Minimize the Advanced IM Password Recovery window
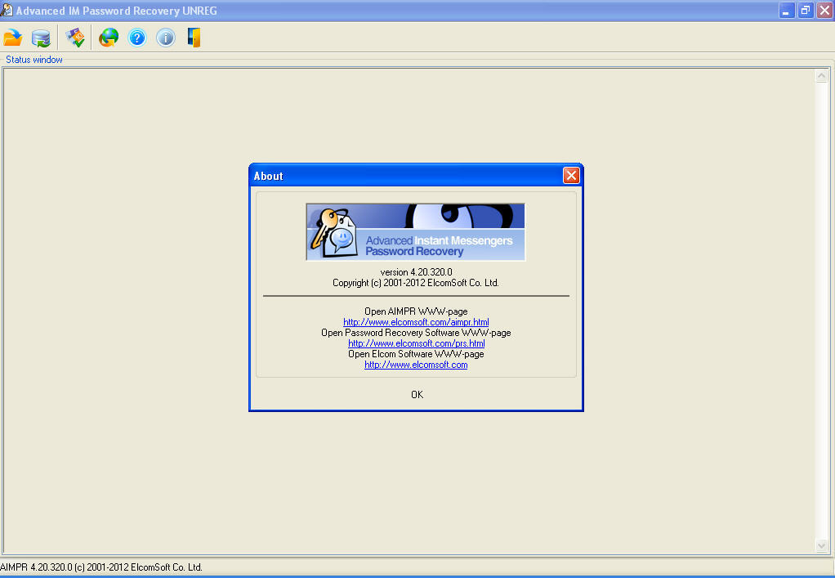 pos(786,11)
